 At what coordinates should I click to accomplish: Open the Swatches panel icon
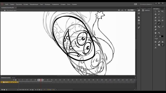[139, 13]
